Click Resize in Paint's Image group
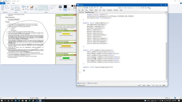Screen dimensions: 182x102 (x=17, y=8)
